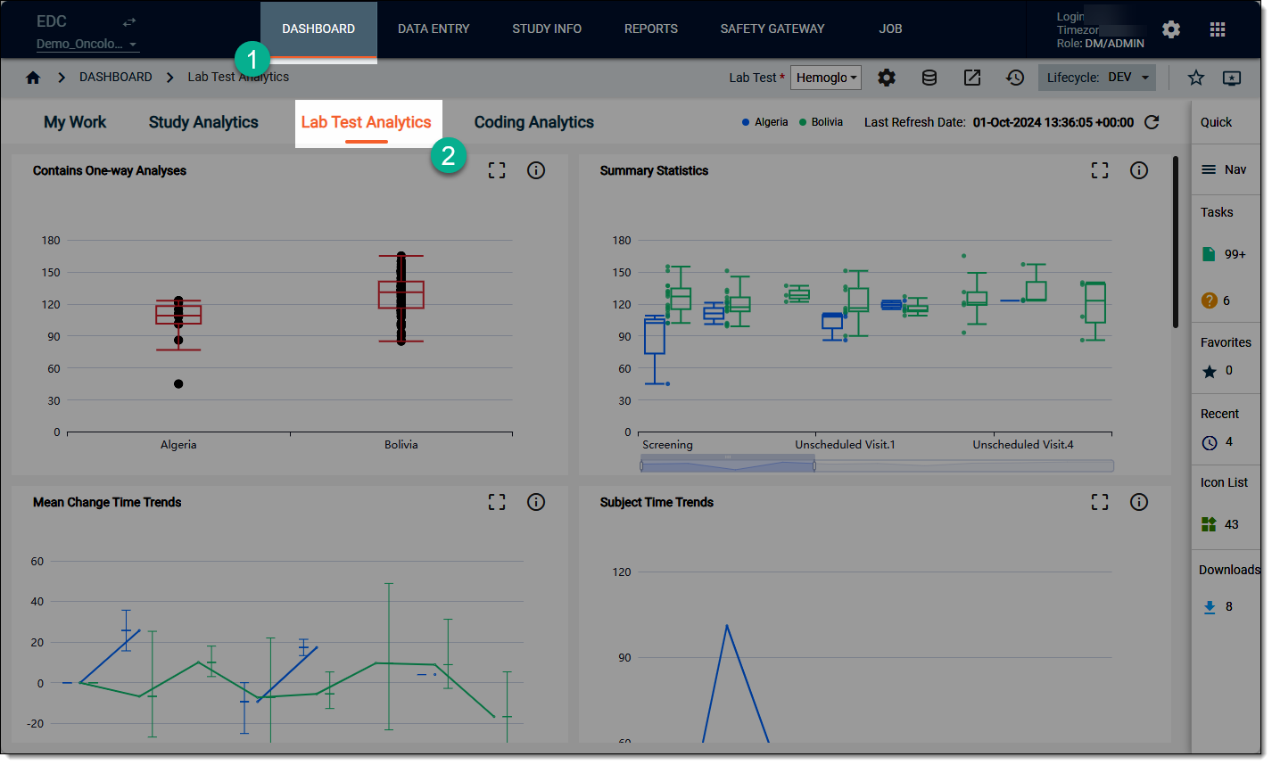Viewport: 1272px width, 765px height.
Task: Switch to My Work tab
Action: pyautogui.click(x=75, y=122)
